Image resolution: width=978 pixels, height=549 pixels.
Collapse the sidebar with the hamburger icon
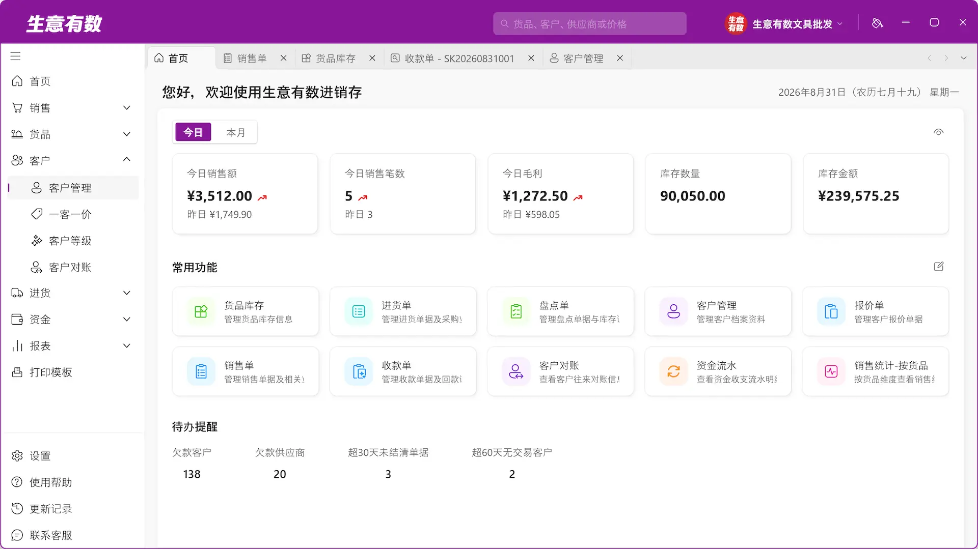16,56
